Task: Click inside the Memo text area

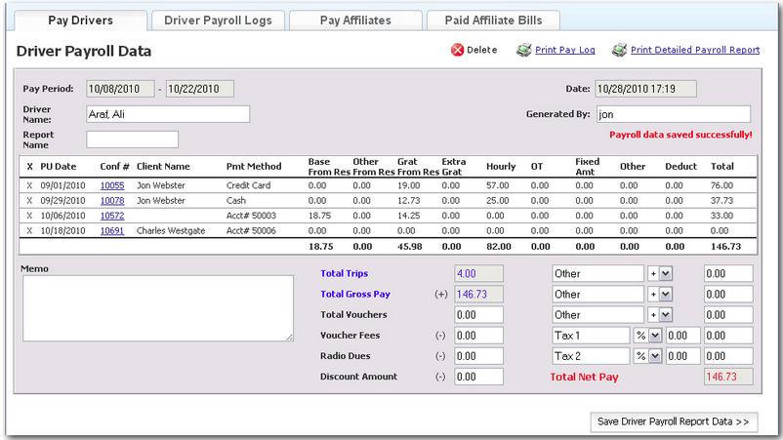Action: coord(157,308)
